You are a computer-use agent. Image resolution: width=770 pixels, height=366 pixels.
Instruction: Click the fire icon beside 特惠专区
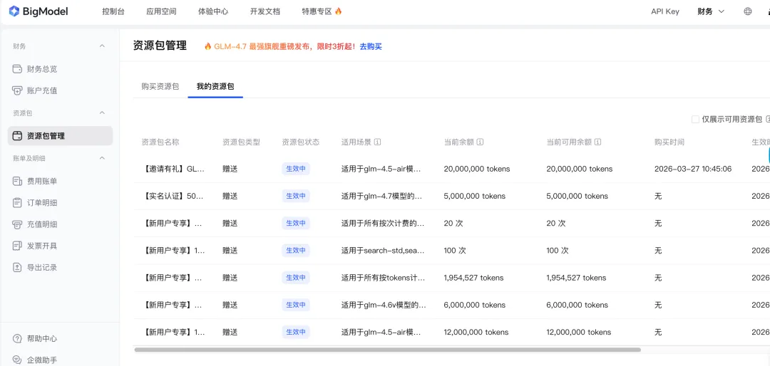(x=339, y=11)
